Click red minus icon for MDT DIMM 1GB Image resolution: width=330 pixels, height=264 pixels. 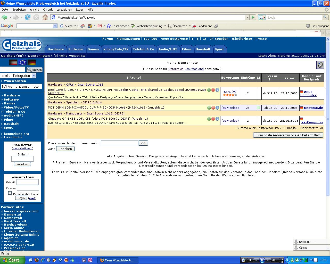[213, 108]
